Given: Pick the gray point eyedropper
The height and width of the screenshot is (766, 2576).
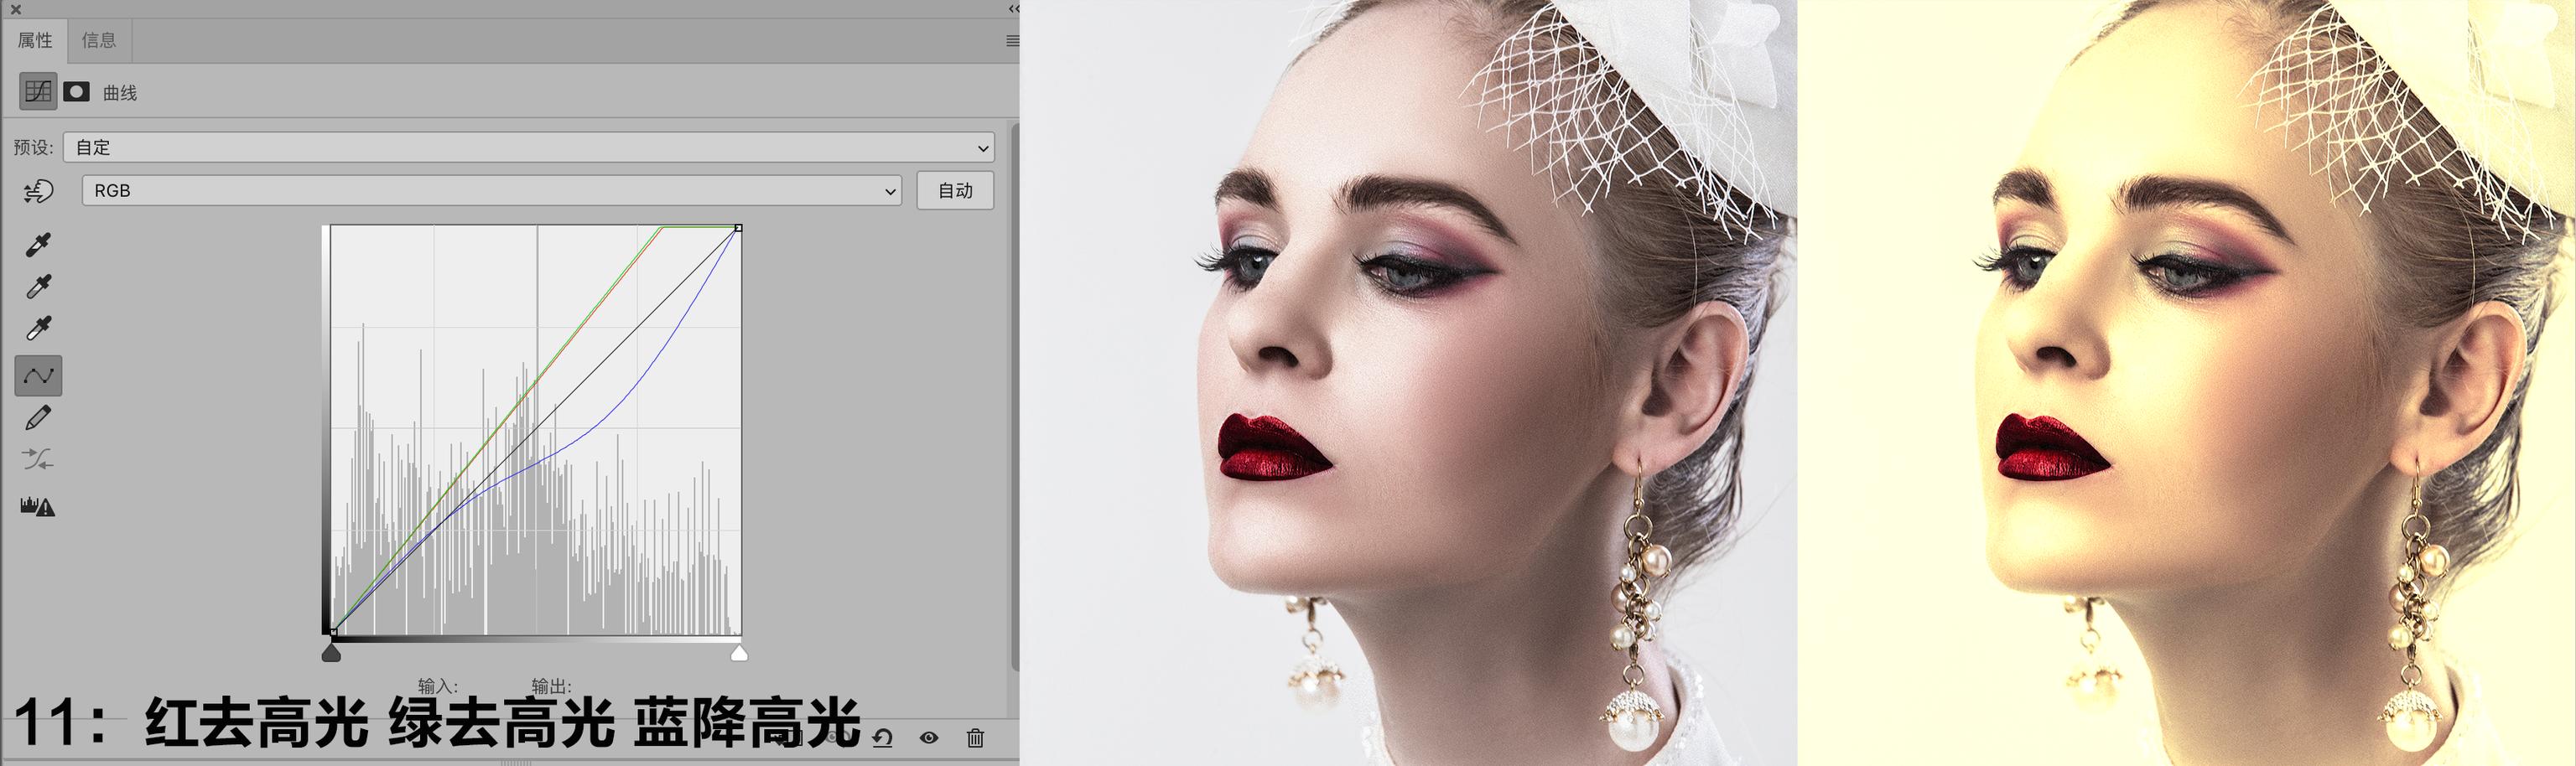Looking at the screenshot, I should click(x=38, y=287).
